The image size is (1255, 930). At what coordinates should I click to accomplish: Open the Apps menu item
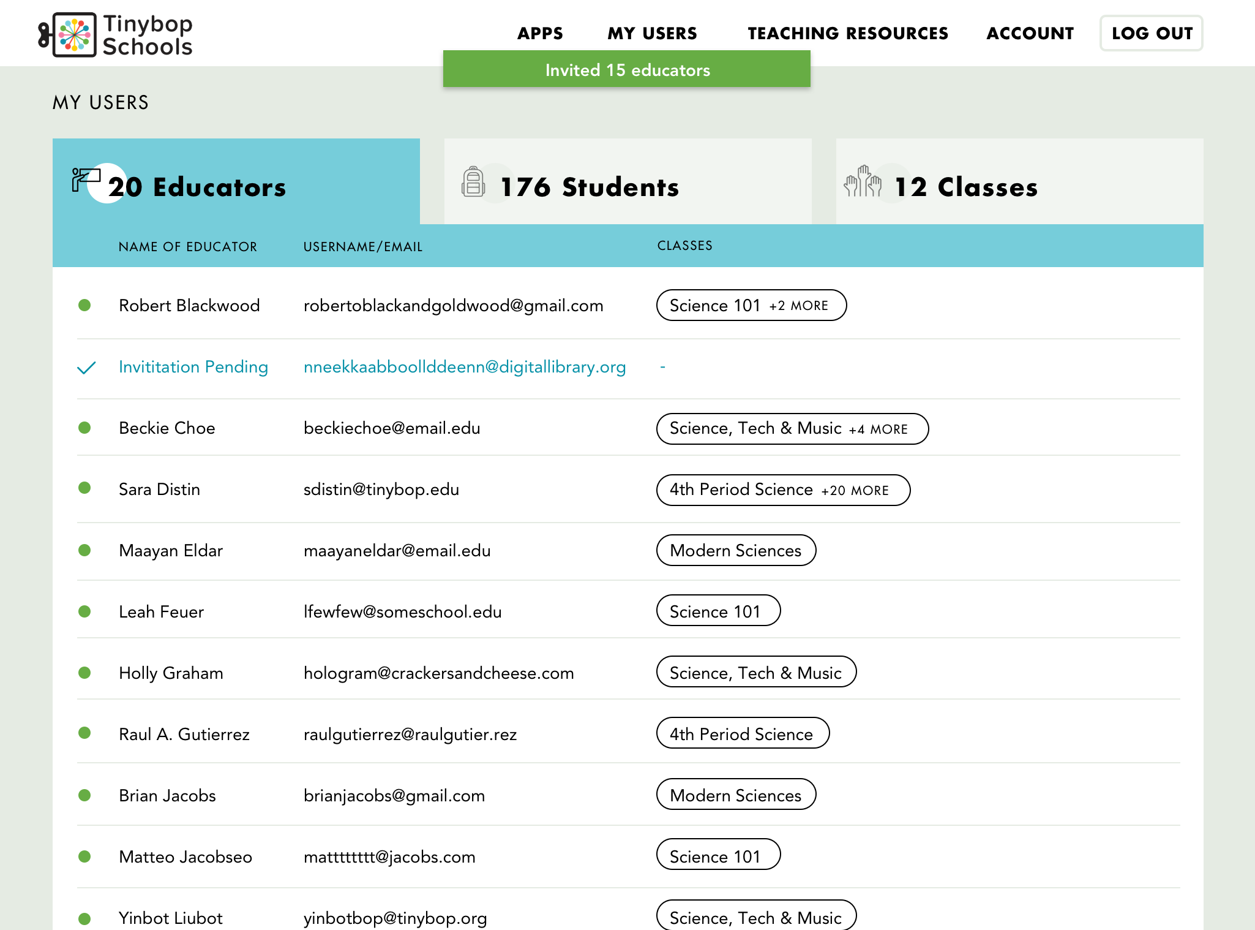point(540,33)
